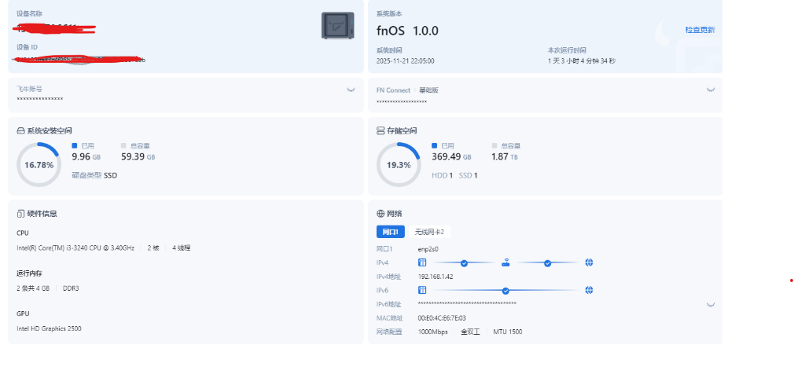
Task: Click the HDD 1 count
Action: click(x=442, y=175)
